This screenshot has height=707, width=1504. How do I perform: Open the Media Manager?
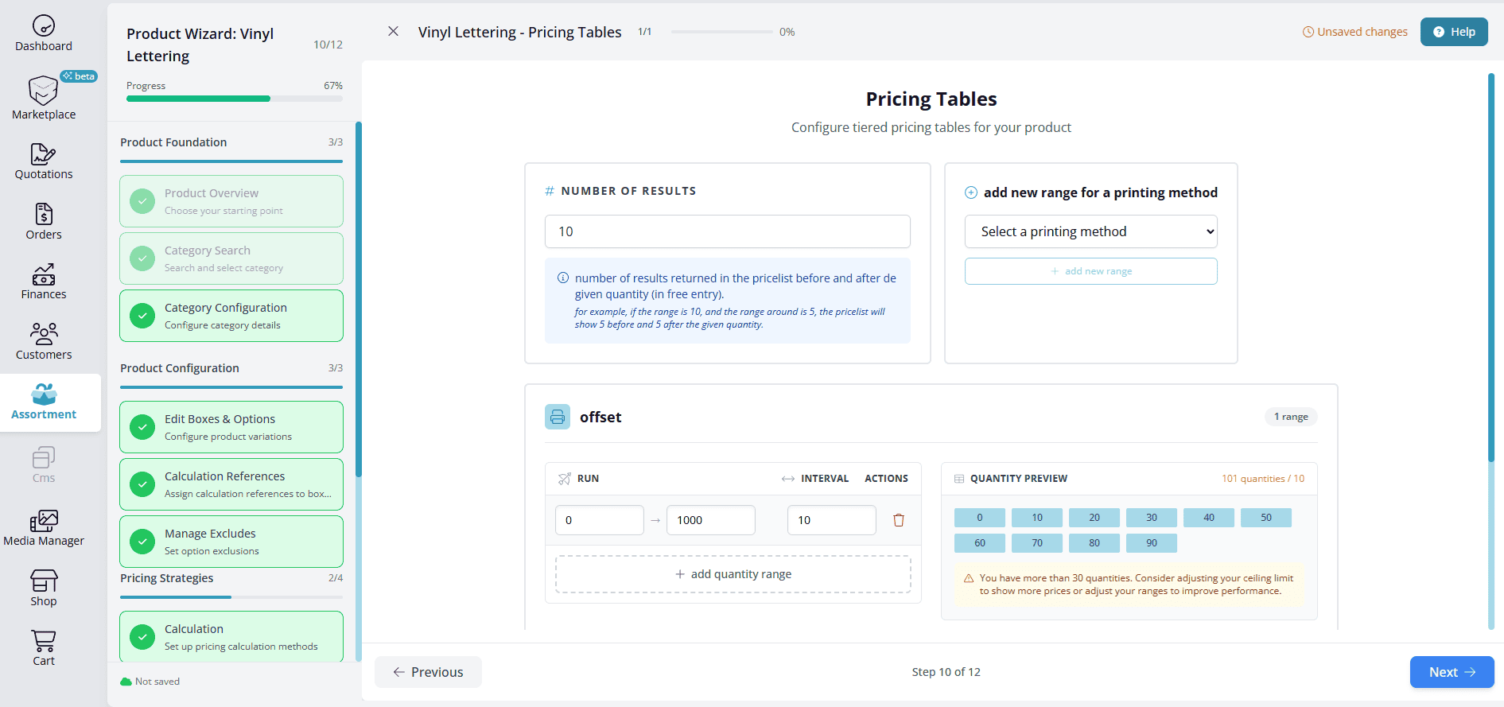[x=44, y=529]
